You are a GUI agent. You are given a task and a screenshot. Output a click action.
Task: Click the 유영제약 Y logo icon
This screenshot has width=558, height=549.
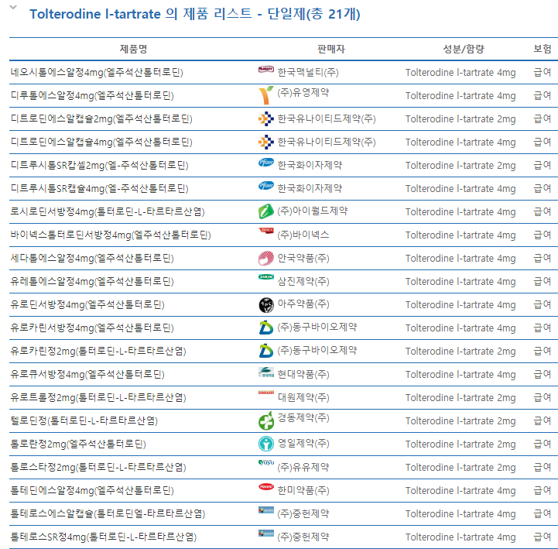(x=265, y=95)
